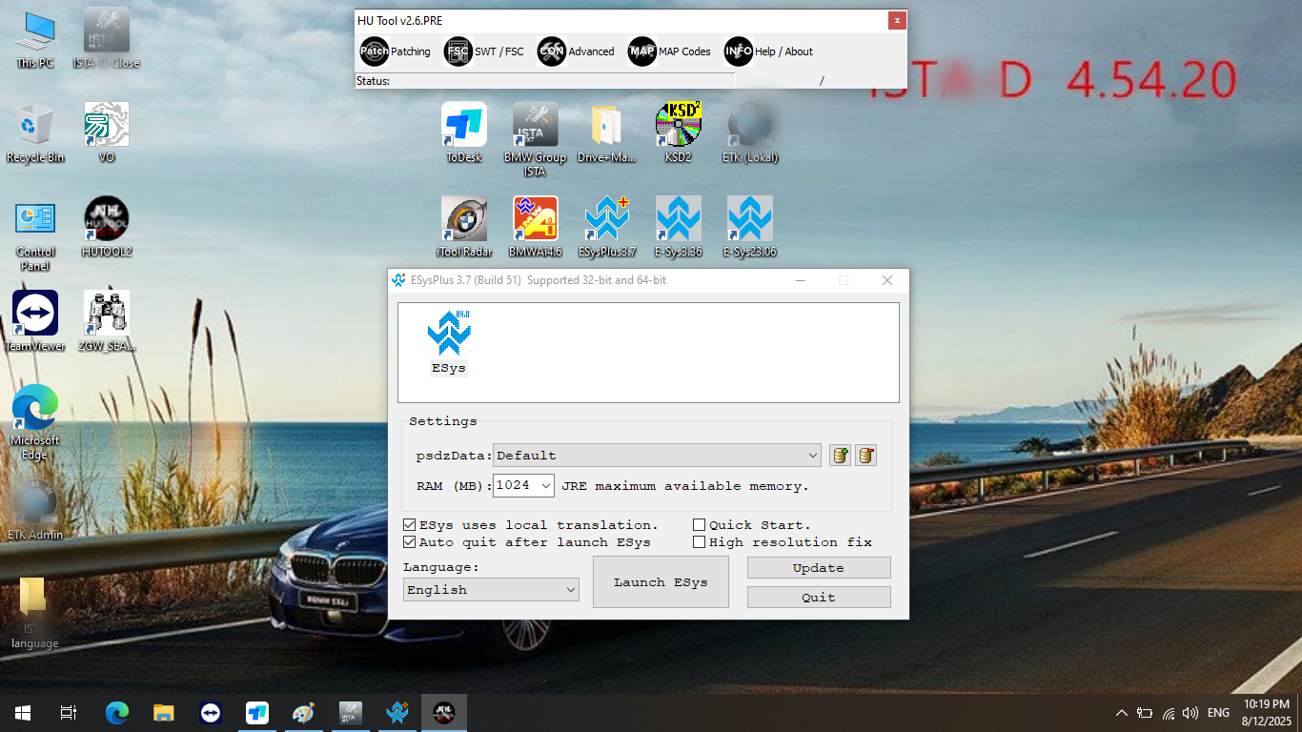Expand the psdzData dropdown

[x=812, y=456]
